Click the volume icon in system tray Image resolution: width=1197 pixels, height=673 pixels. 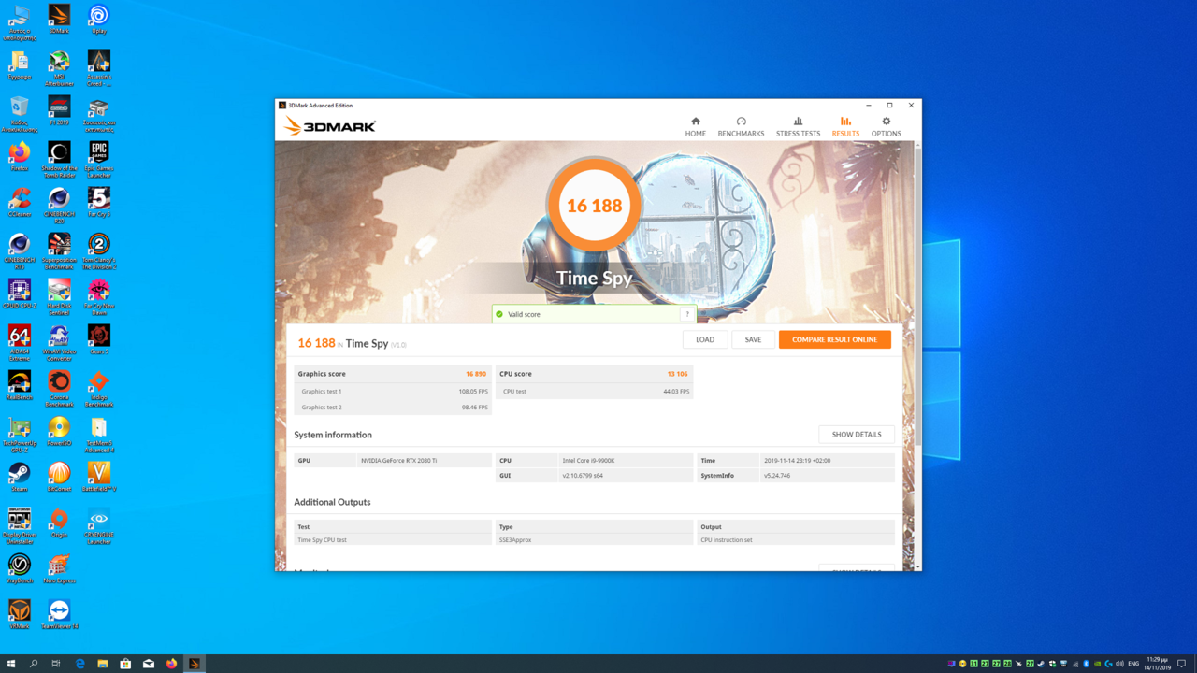[1119, 664]
